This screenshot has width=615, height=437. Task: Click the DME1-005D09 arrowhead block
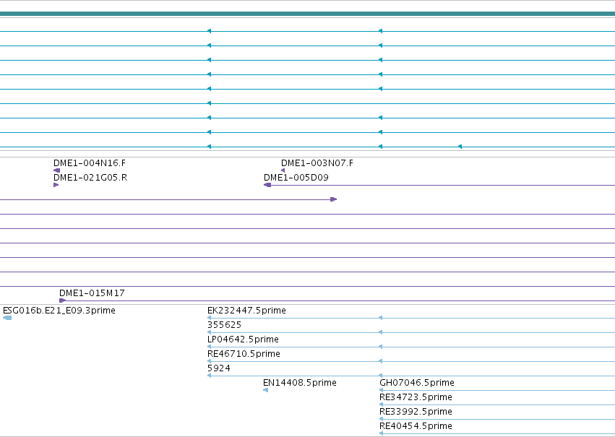pyautogui.click(x=267, y=185)
